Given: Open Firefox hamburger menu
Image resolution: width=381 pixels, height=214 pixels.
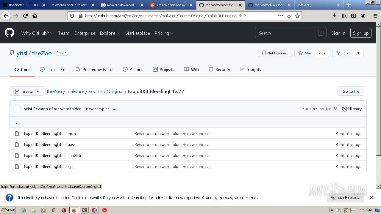Looking at the screenshot, I should [375, 16].
